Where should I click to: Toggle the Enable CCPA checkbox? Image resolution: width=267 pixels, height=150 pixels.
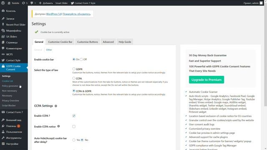tap(74, 116)
